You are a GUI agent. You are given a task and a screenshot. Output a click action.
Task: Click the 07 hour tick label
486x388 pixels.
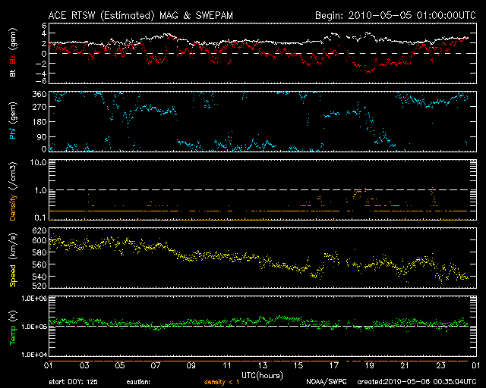[155, 366]
